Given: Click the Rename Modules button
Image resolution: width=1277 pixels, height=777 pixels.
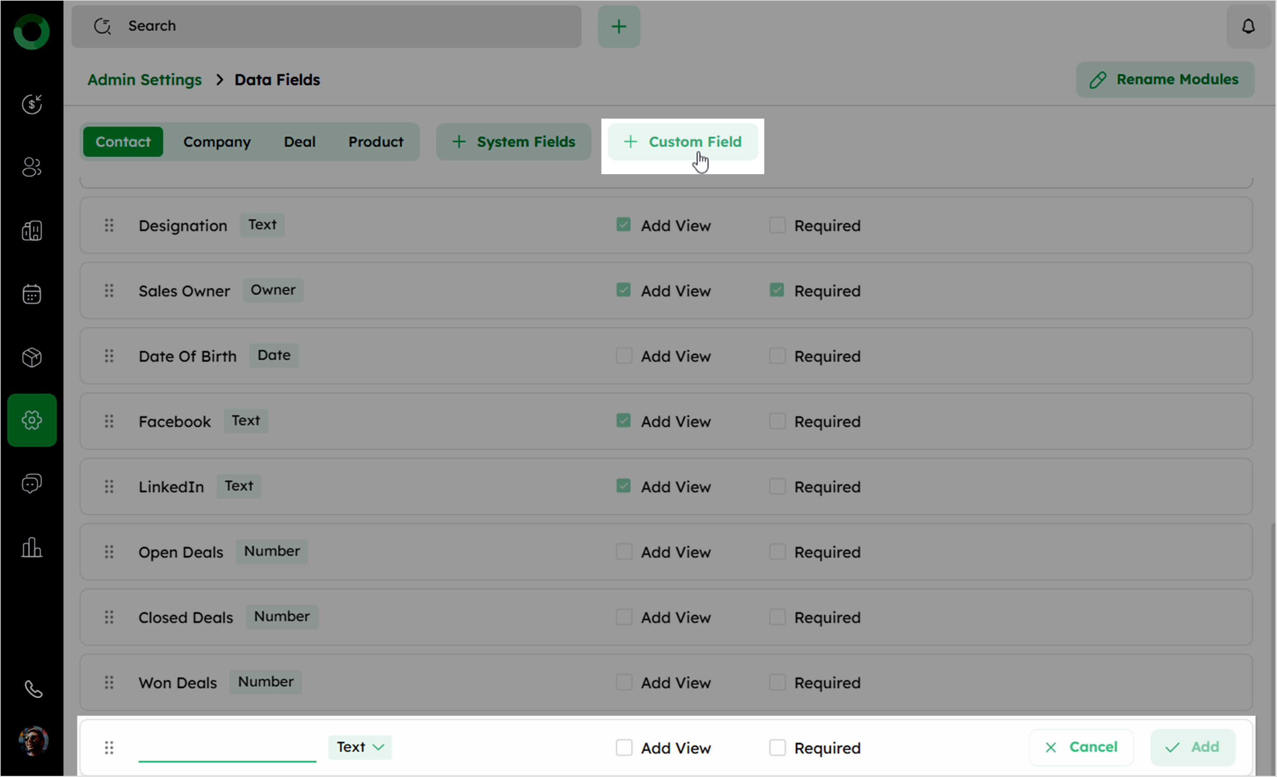Looking at the screenshot, I should pos(1164,80).
